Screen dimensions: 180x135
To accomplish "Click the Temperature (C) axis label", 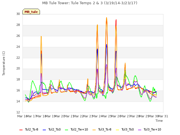I will point(4,63).
